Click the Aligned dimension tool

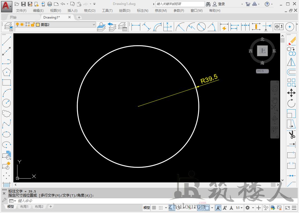[x=146, y=27]
